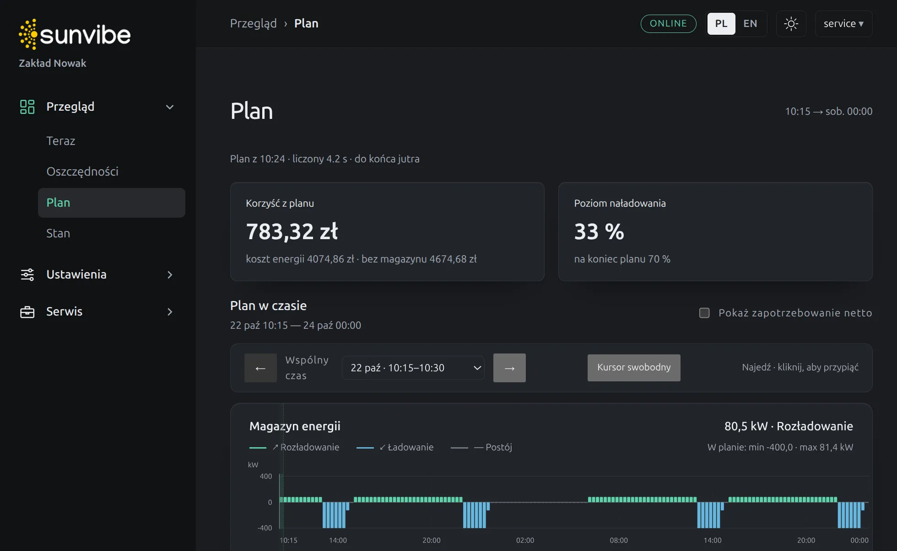Click the Magazyn energii chart title
897x551 pixels.
[x=295, y=426]
